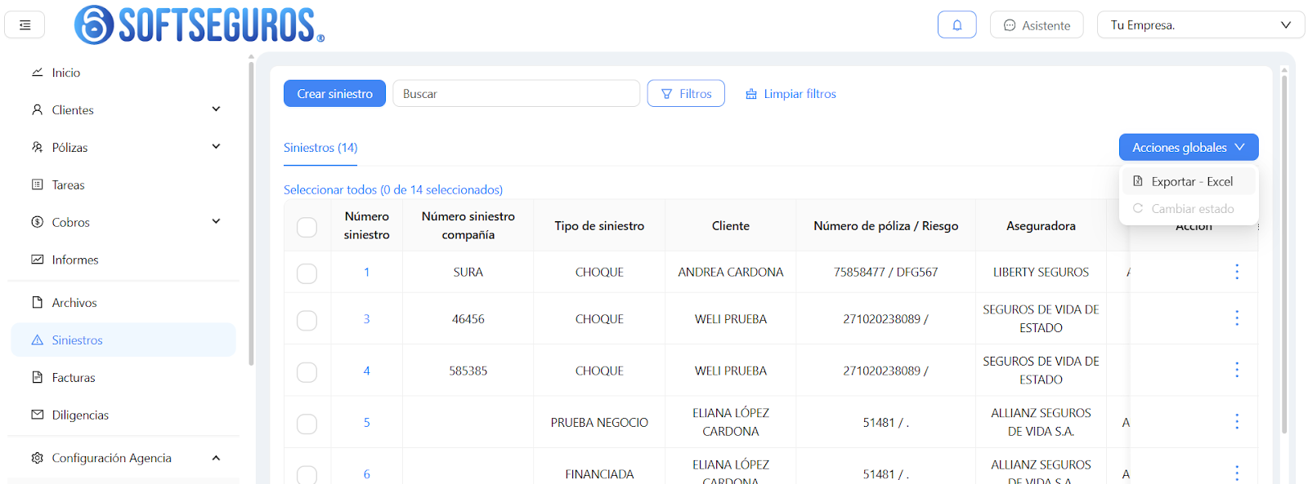Select the checkbox for siniestro 1
1308x484 pixels.
pyautogui.click(x=307, y=273)
